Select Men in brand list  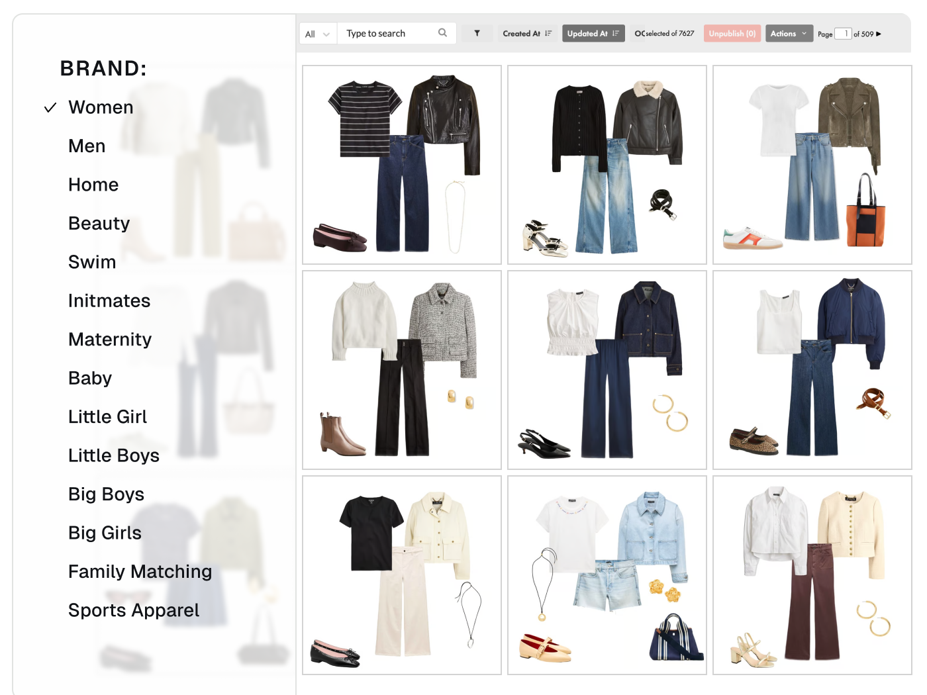pos(87,146)
